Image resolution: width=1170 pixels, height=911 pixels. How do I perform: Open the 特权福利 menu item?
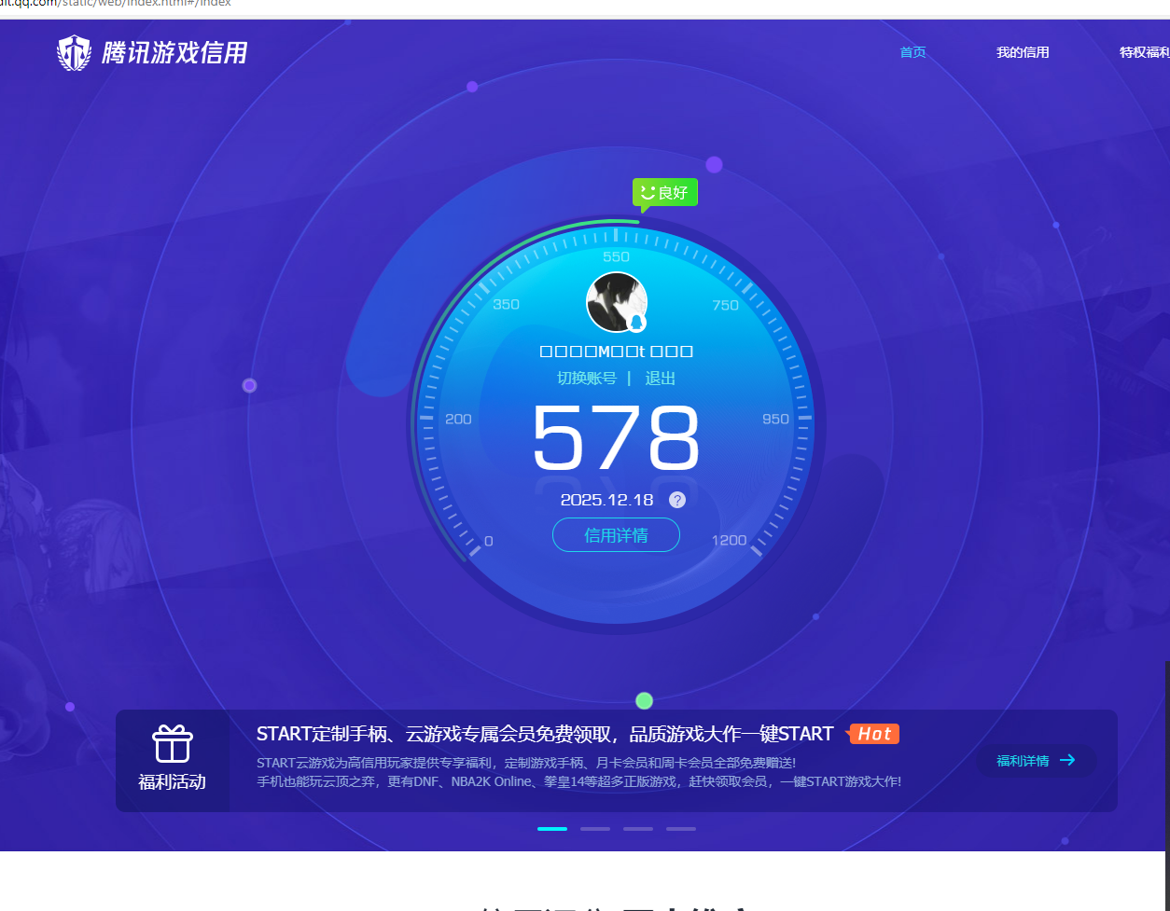coord(1144,52)
